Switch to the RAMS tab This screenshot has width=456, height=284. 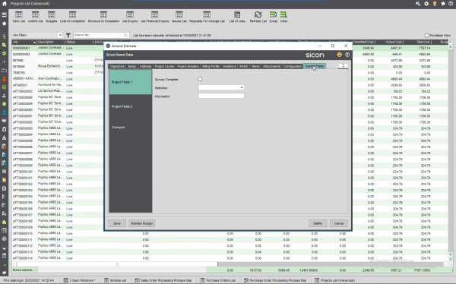click(243, 66)
